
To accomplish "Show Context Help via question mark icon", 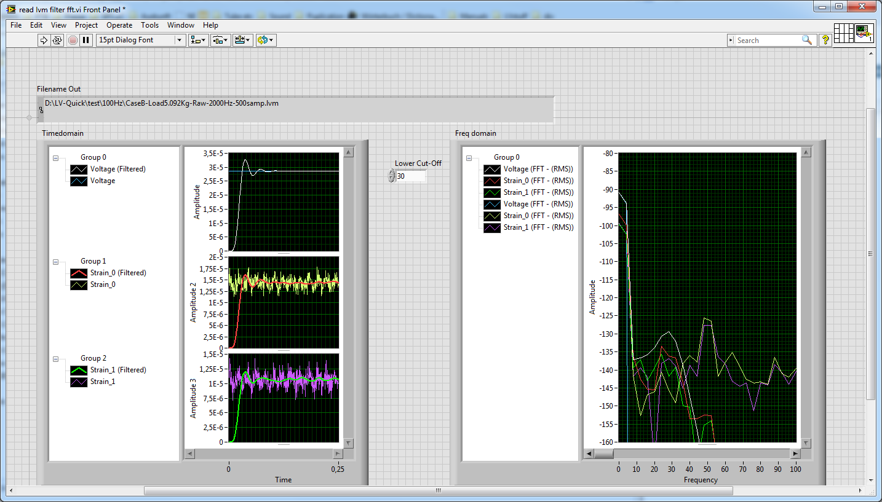I will click(825, 40).
